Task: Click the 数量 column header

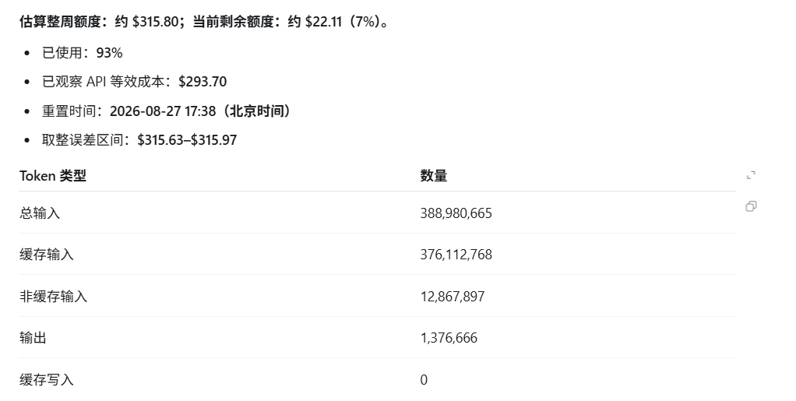Action: click(x=434, y=176)
